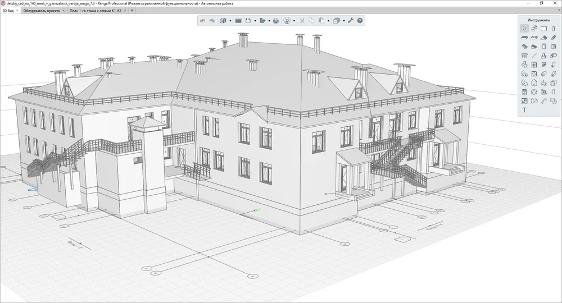
Task: Activate the Text tool (T) in the tools panel
Action: (524, 110)
